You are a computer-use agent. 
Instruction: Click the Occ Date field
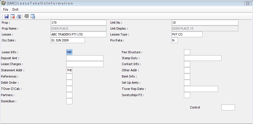pos(68,40)
